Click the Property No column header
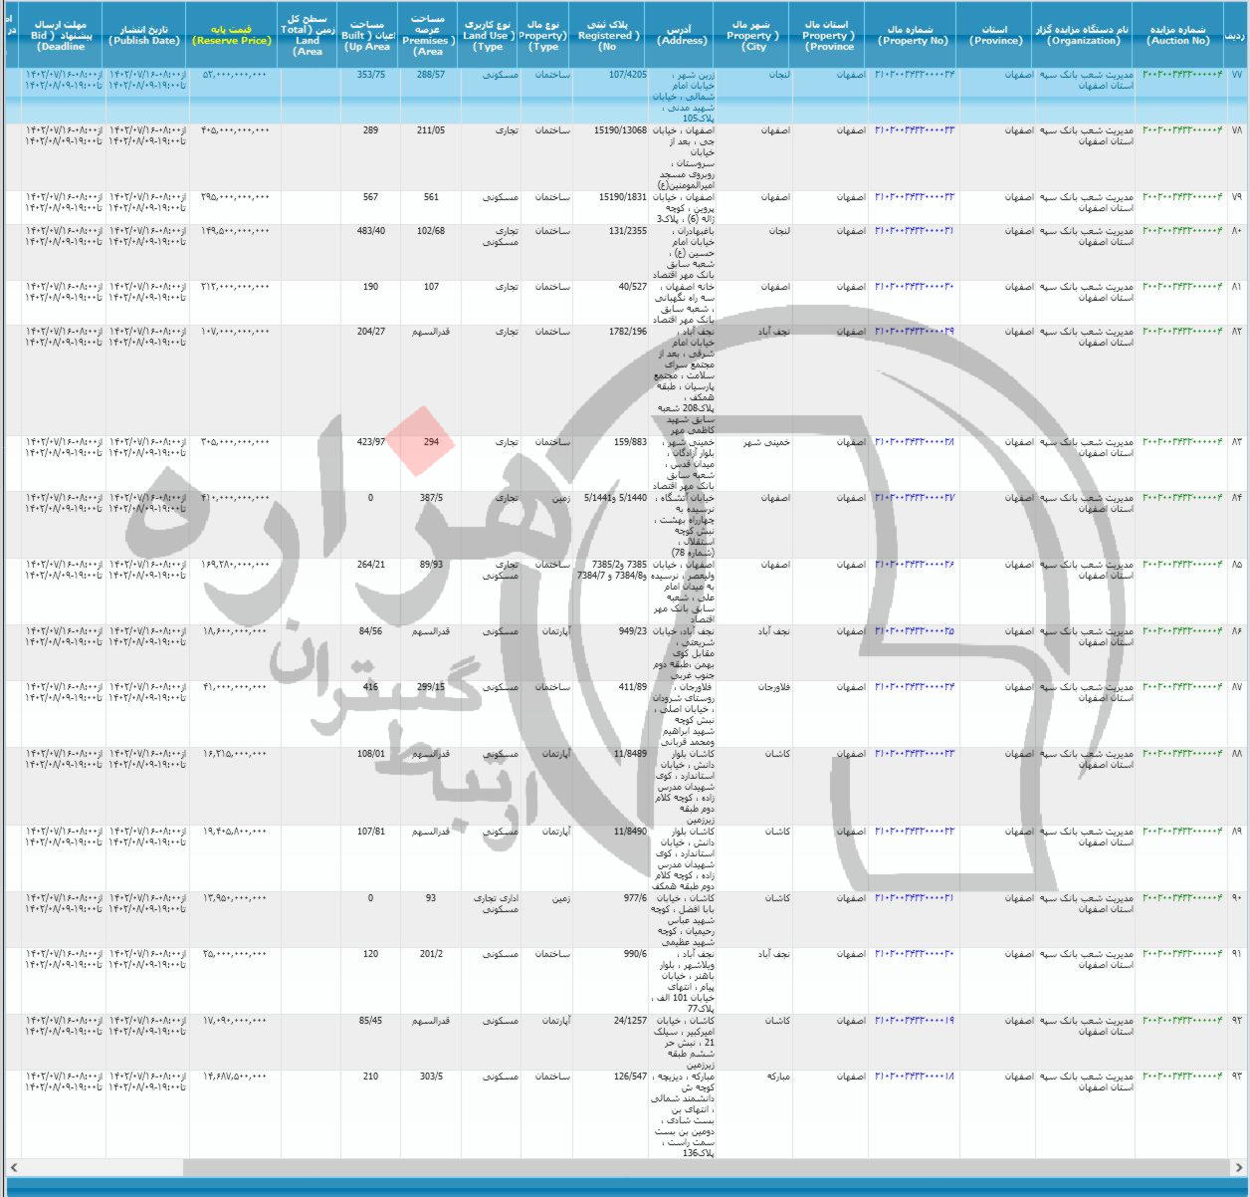This screenshot has height=1197, width=1250. click(x=911, y=36)
